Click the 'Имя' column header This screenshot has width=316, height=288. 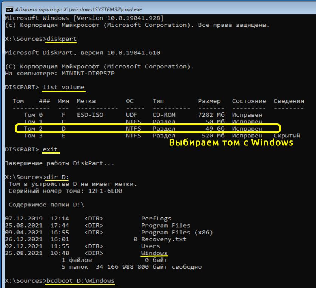[63, 101]
